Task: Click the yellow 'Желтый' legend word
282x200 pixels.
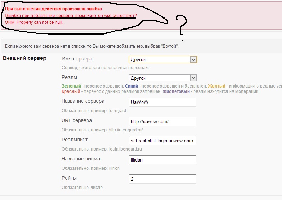Action: click(216, 86)
